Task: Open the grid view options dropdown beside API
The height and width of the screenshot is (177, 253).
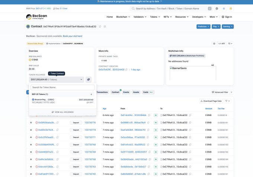Action: coord(230,44)
